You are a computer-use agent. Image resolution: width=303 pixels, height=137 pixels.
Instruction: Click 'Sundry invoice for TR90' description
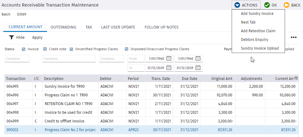(x=64, y=86)
